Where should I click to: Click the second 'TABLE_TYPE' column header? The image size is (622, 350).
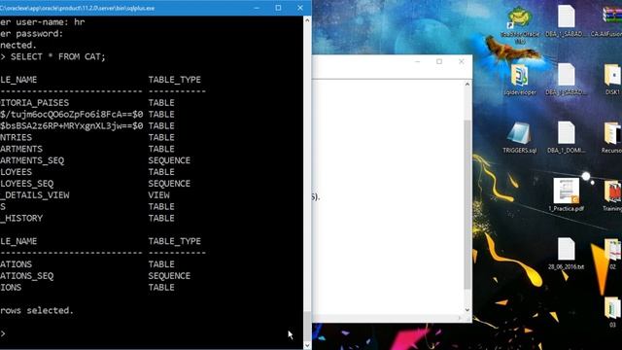[x=175, y=241]
